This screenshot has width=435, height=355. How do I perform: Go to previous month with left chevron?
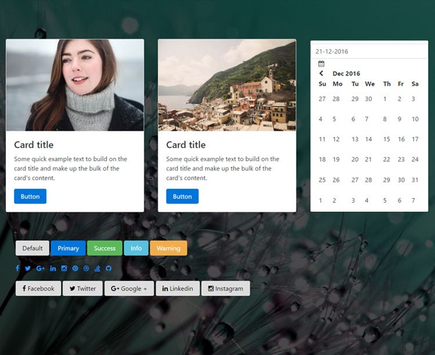[321, 73]
